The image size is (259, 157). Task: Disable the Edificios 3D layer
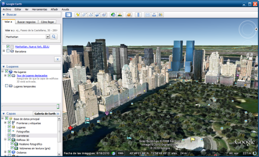[x=10, y=140]
